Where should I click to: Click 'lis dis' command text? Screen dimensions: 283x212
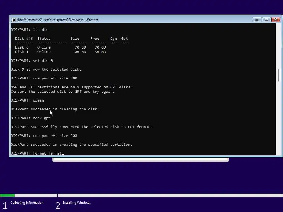[x=41, y=30]
